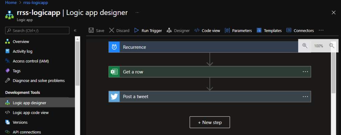Image resolution: width=341 pixels, height=135 pixels.
Task: Click the arrow between Get a row and Post a tweet
Action: (x=210, y=84)
